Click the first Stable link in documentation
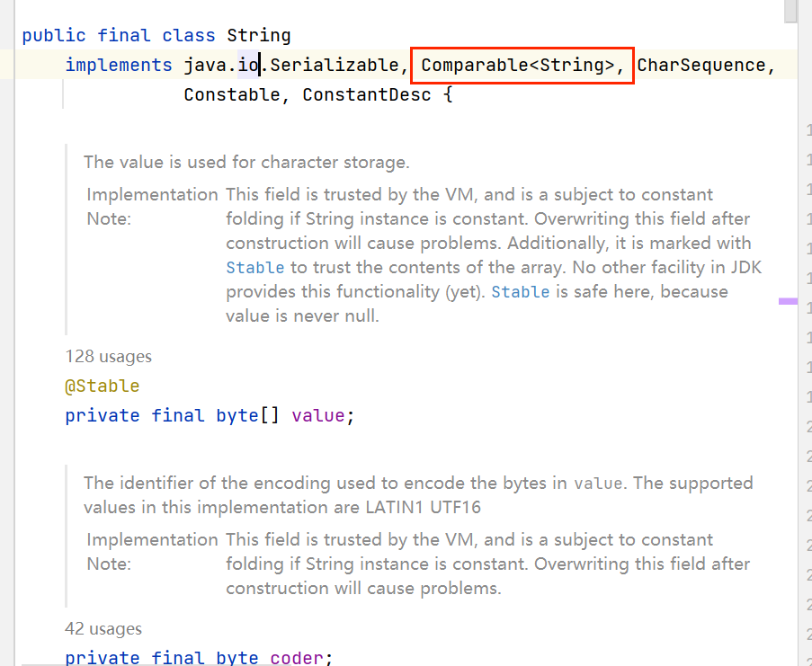The width and height of the screenshot is (812, 666). click(254, 268)
